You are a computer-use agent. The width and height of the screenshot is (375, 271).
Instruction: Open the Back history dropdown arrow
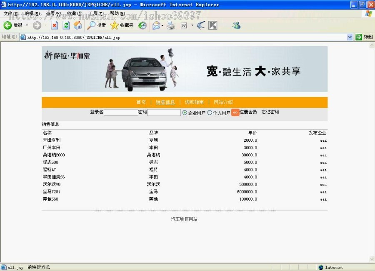pyautogui.click(x=27, y=25)
